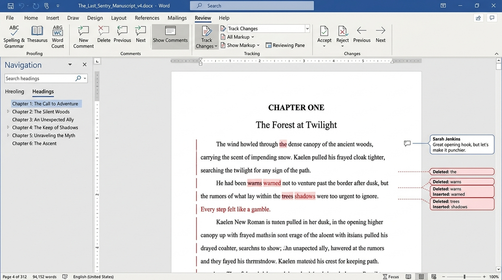Click the Page 4 of 312 indicator

[15, 277]
